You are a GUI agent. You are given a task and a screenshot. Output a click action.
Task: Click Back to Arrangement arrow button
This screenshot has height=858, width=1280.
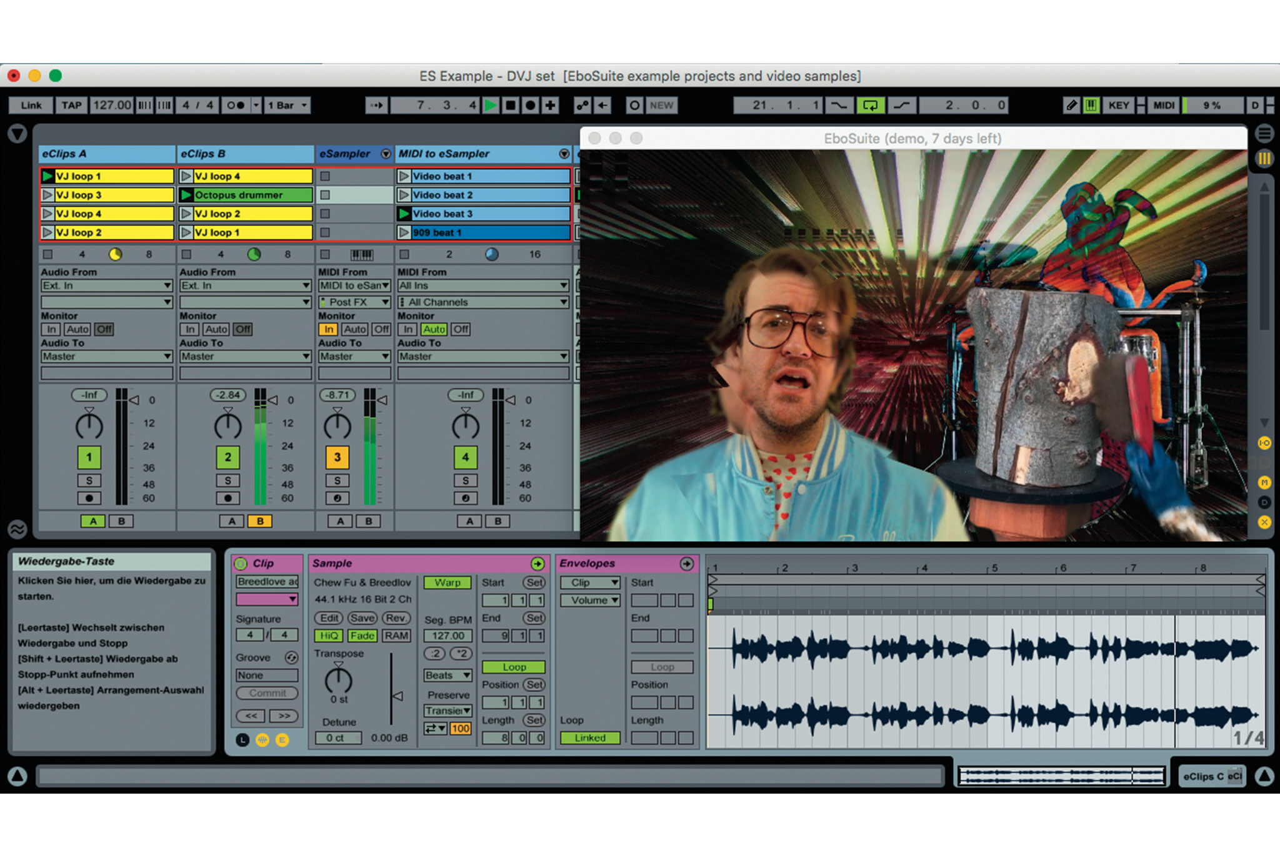pyautogui.click(x=602, y=105)
